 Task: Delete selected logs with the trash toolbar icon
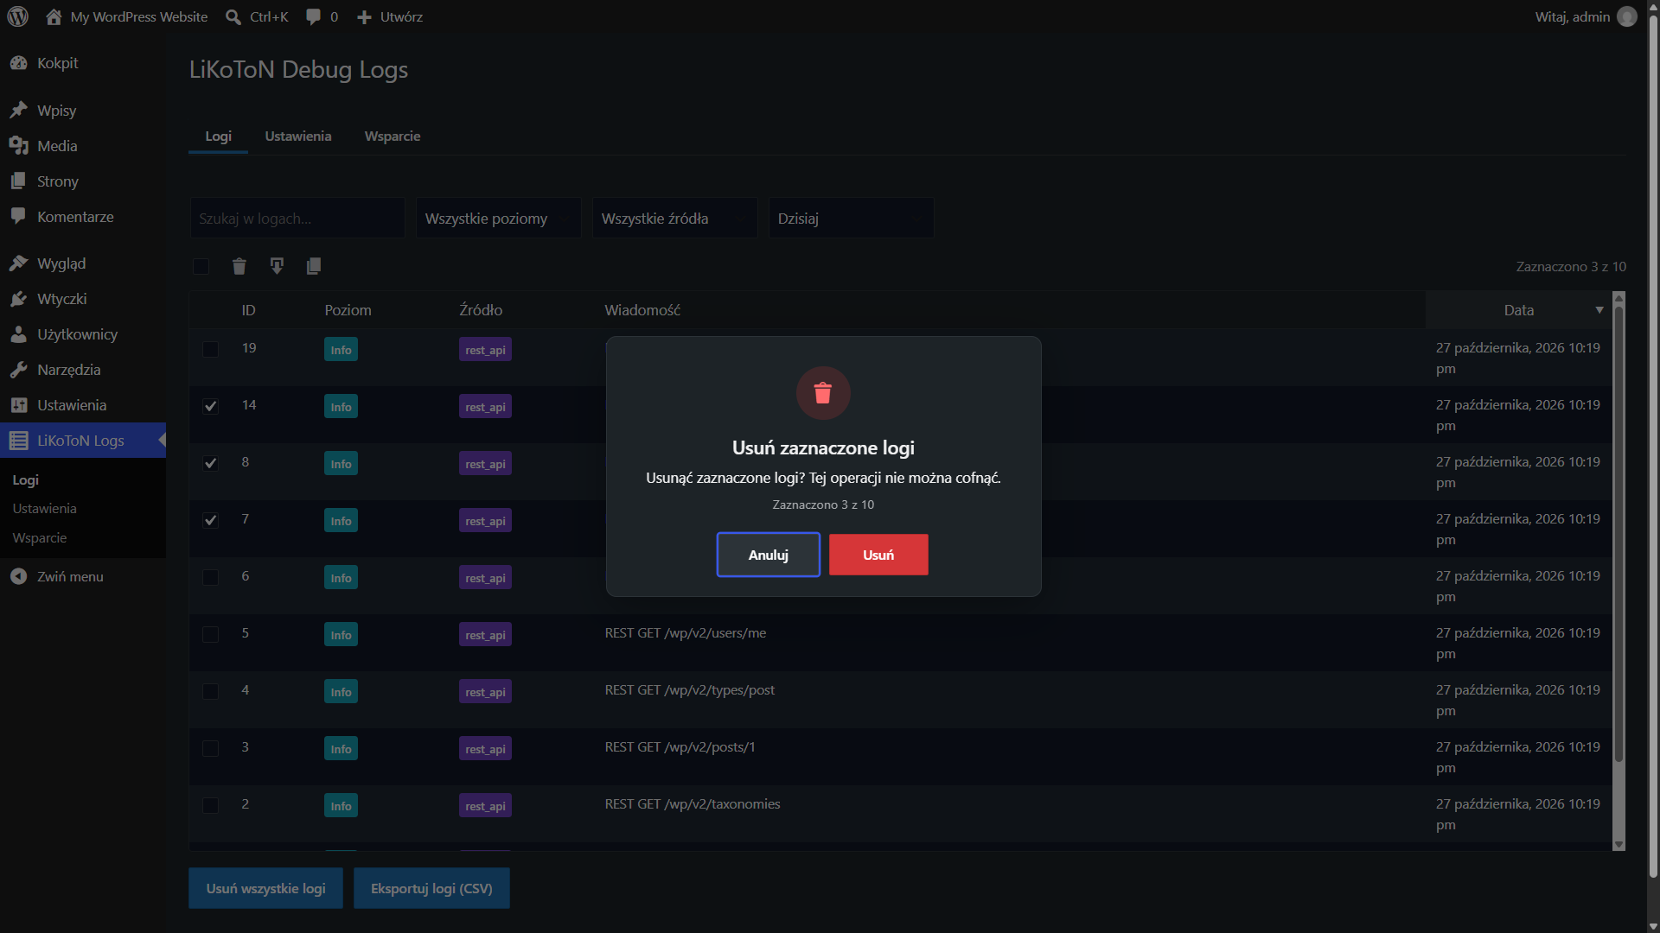(239, 266)
